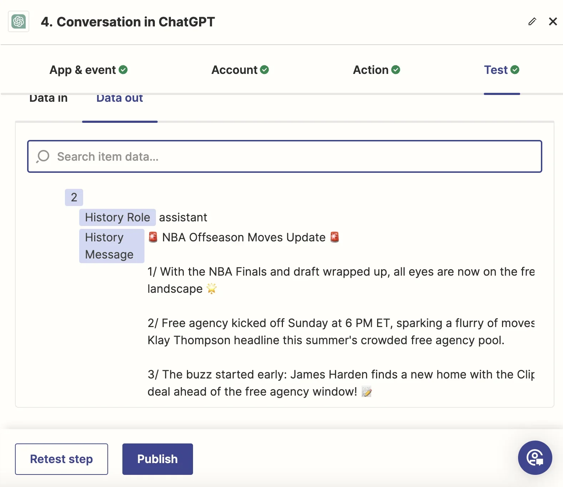Image resolution: width=563 pixels, height=487 pixels.
Task: Click the item number 2 label
Action: coord(74,197)
